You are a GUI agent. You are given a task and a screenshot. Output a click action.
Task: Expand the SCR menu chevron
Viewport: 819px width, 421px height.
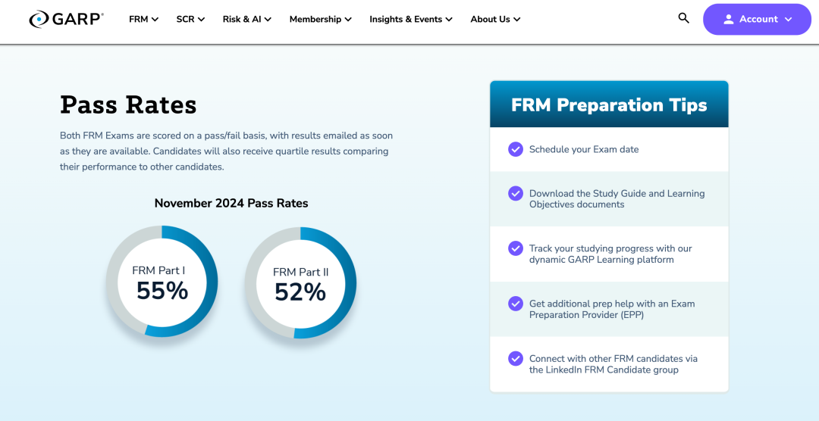(x=201, y=19)
